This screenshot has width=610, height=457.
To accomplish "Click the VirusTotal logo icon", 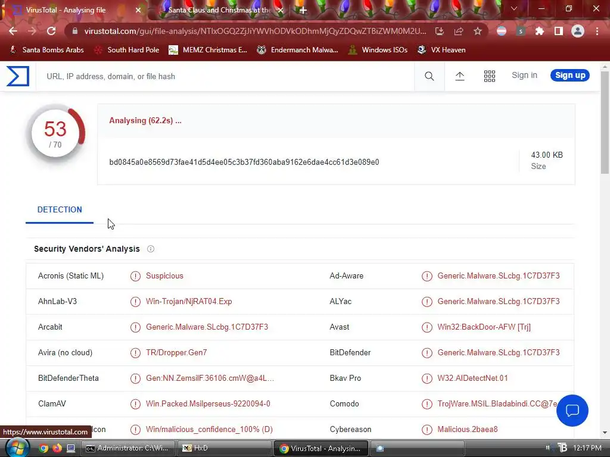I will point(18,76).
